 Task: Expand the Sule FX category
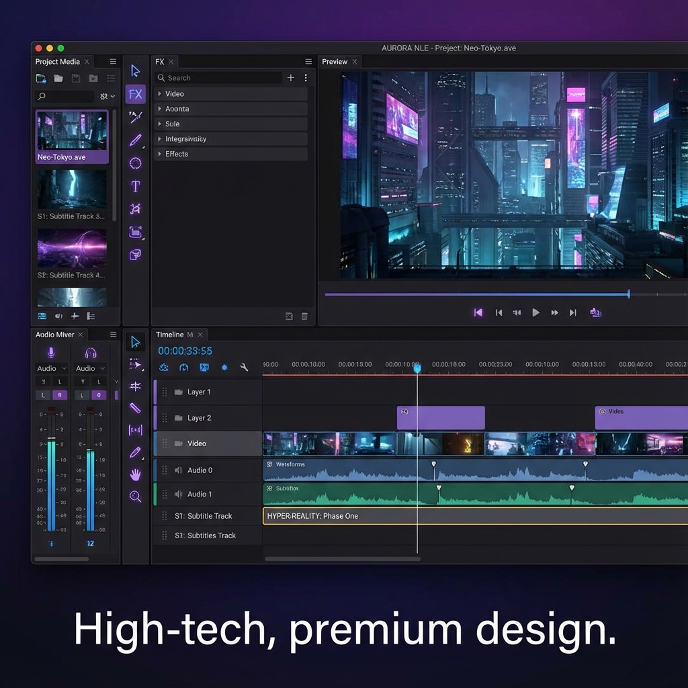(x=160, y=124)
